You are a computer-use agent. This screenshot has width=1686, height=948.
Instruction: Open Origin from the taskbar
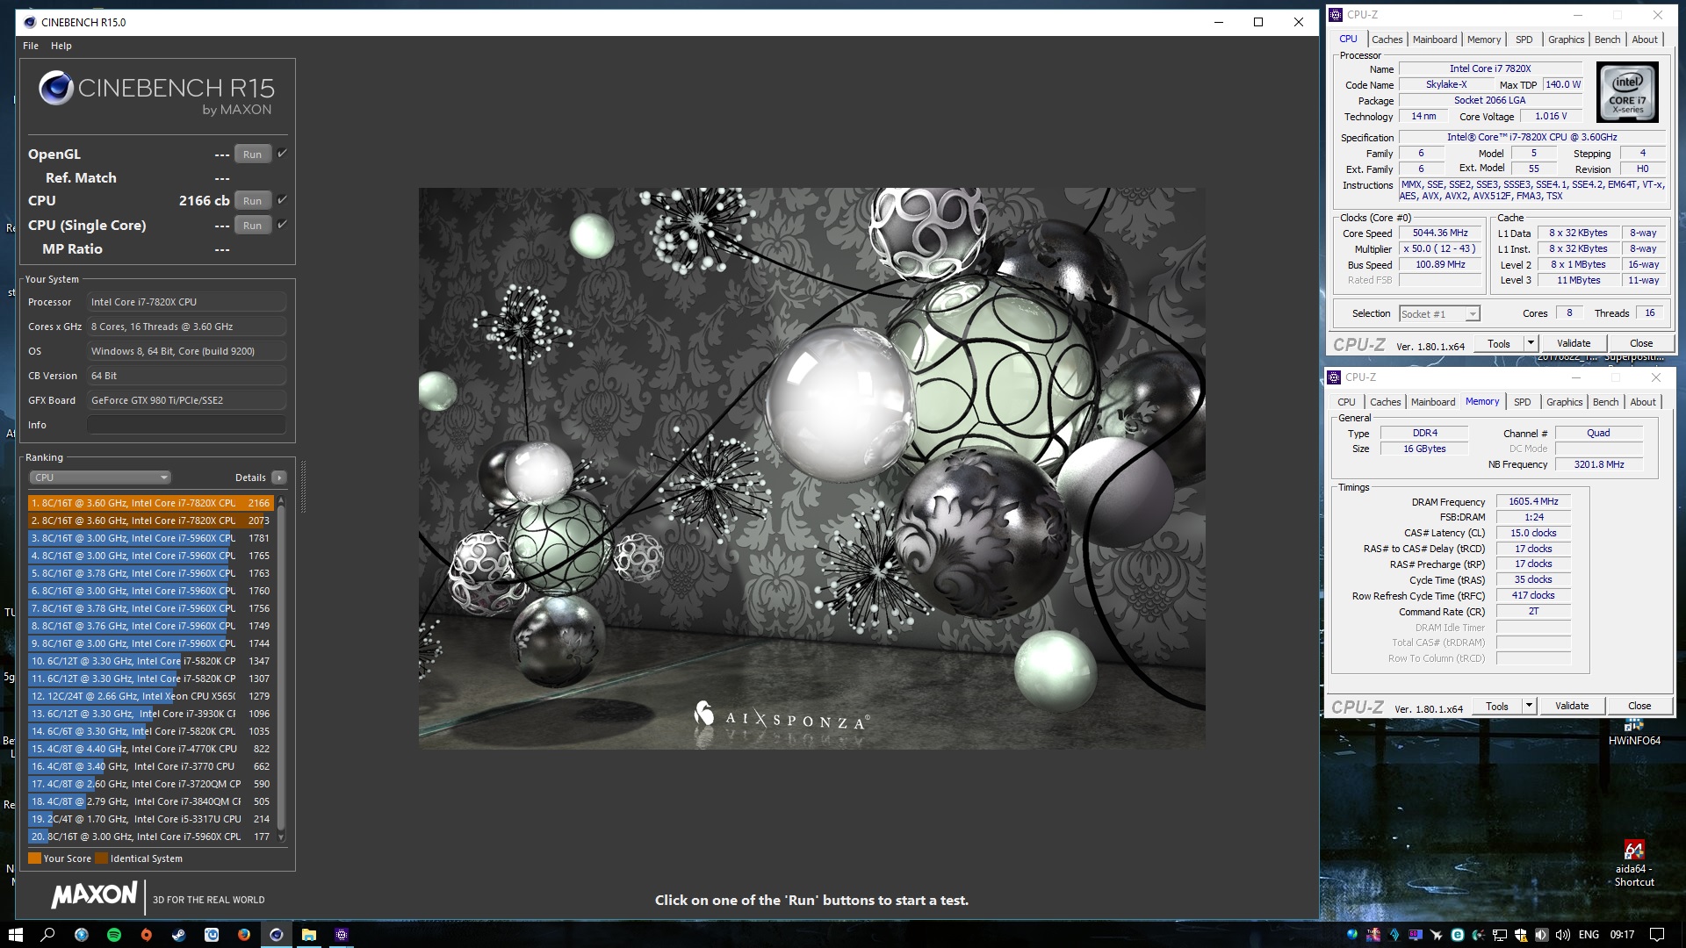(147, 935)
